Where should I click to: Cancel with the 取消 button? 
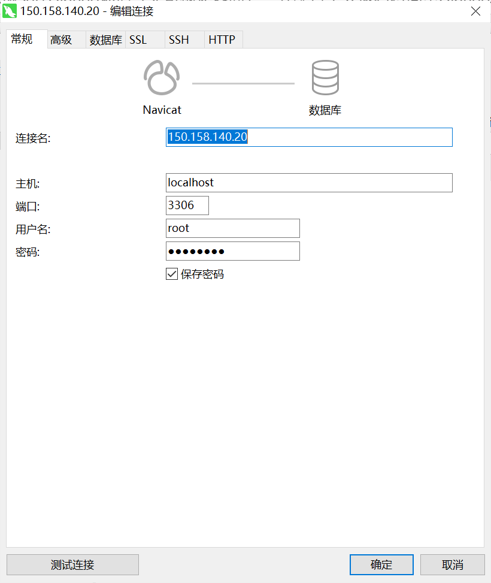pyautogui.click(x=452, y=565)
